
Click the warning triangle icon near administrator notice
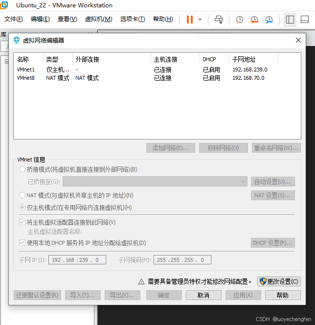[141, 281]
